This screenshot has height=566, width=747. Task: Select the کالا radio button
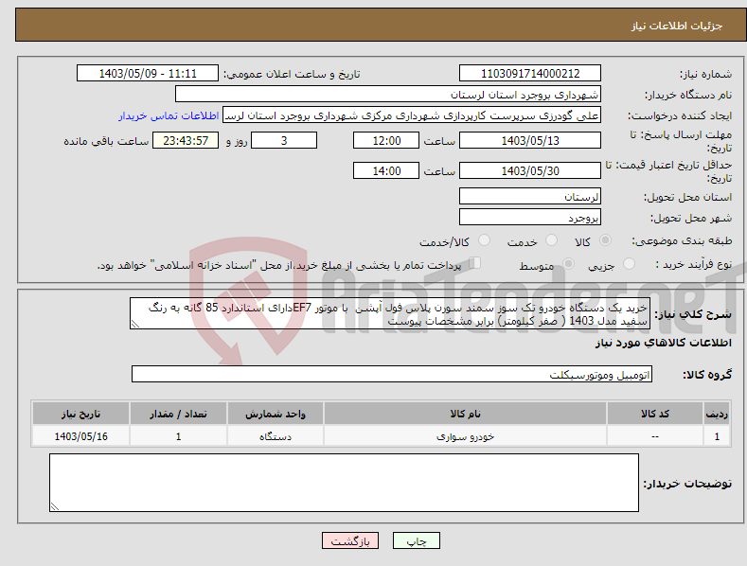(605, 240)
